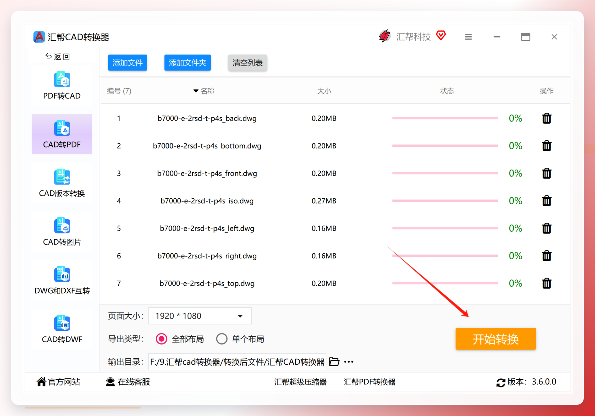Delete b7000-e-2rsd-t-p4s_back.dwg with the trash icon

click(547, 118)
